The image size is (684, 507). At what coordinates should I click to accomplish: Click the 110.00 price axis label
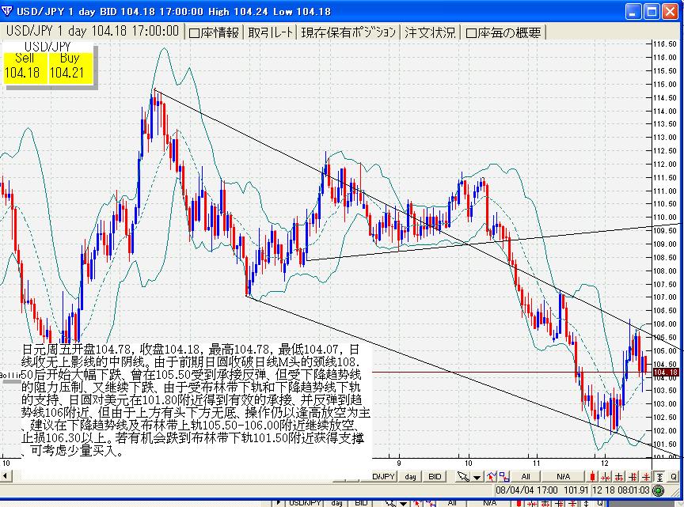(665, 218)
